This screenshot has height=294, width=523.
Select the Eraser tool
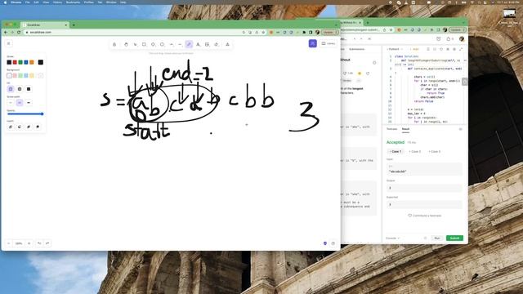click(216, 44)
